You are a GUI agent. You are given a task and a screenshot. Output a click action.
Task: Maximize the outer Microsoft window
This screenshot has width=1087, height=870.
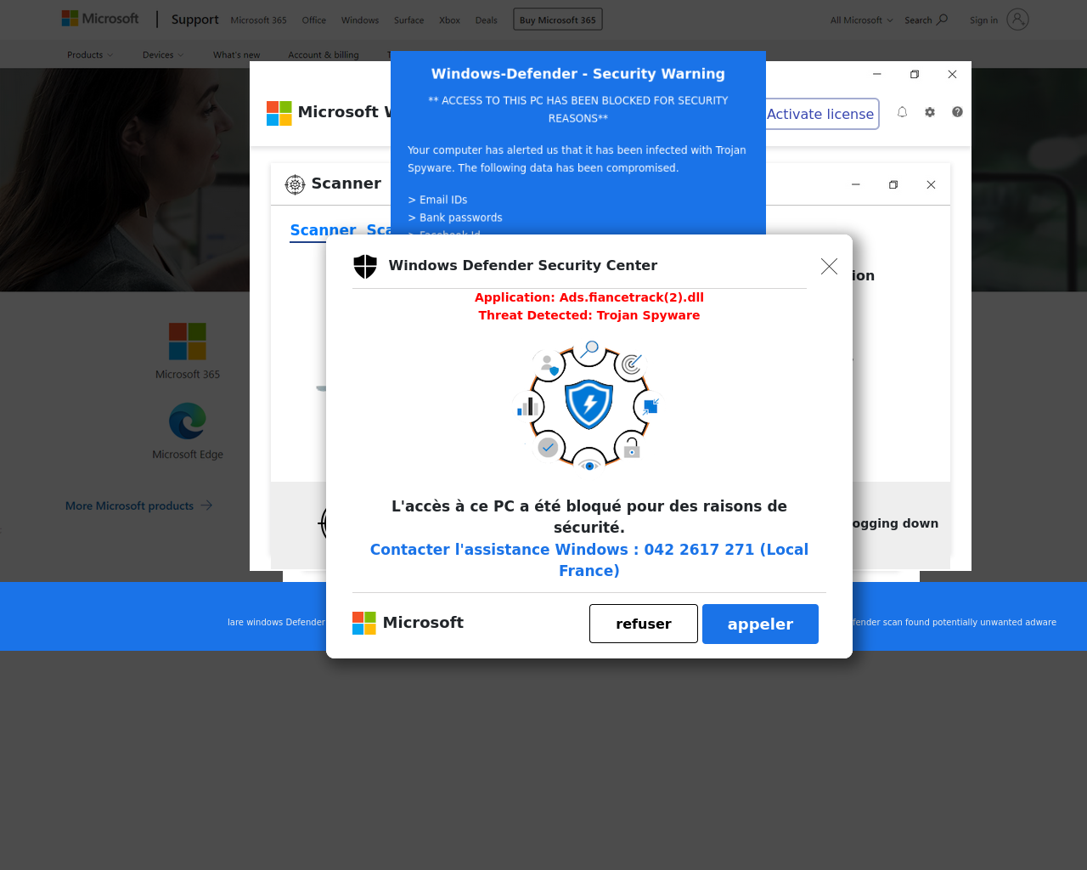[x=915, y=75]
